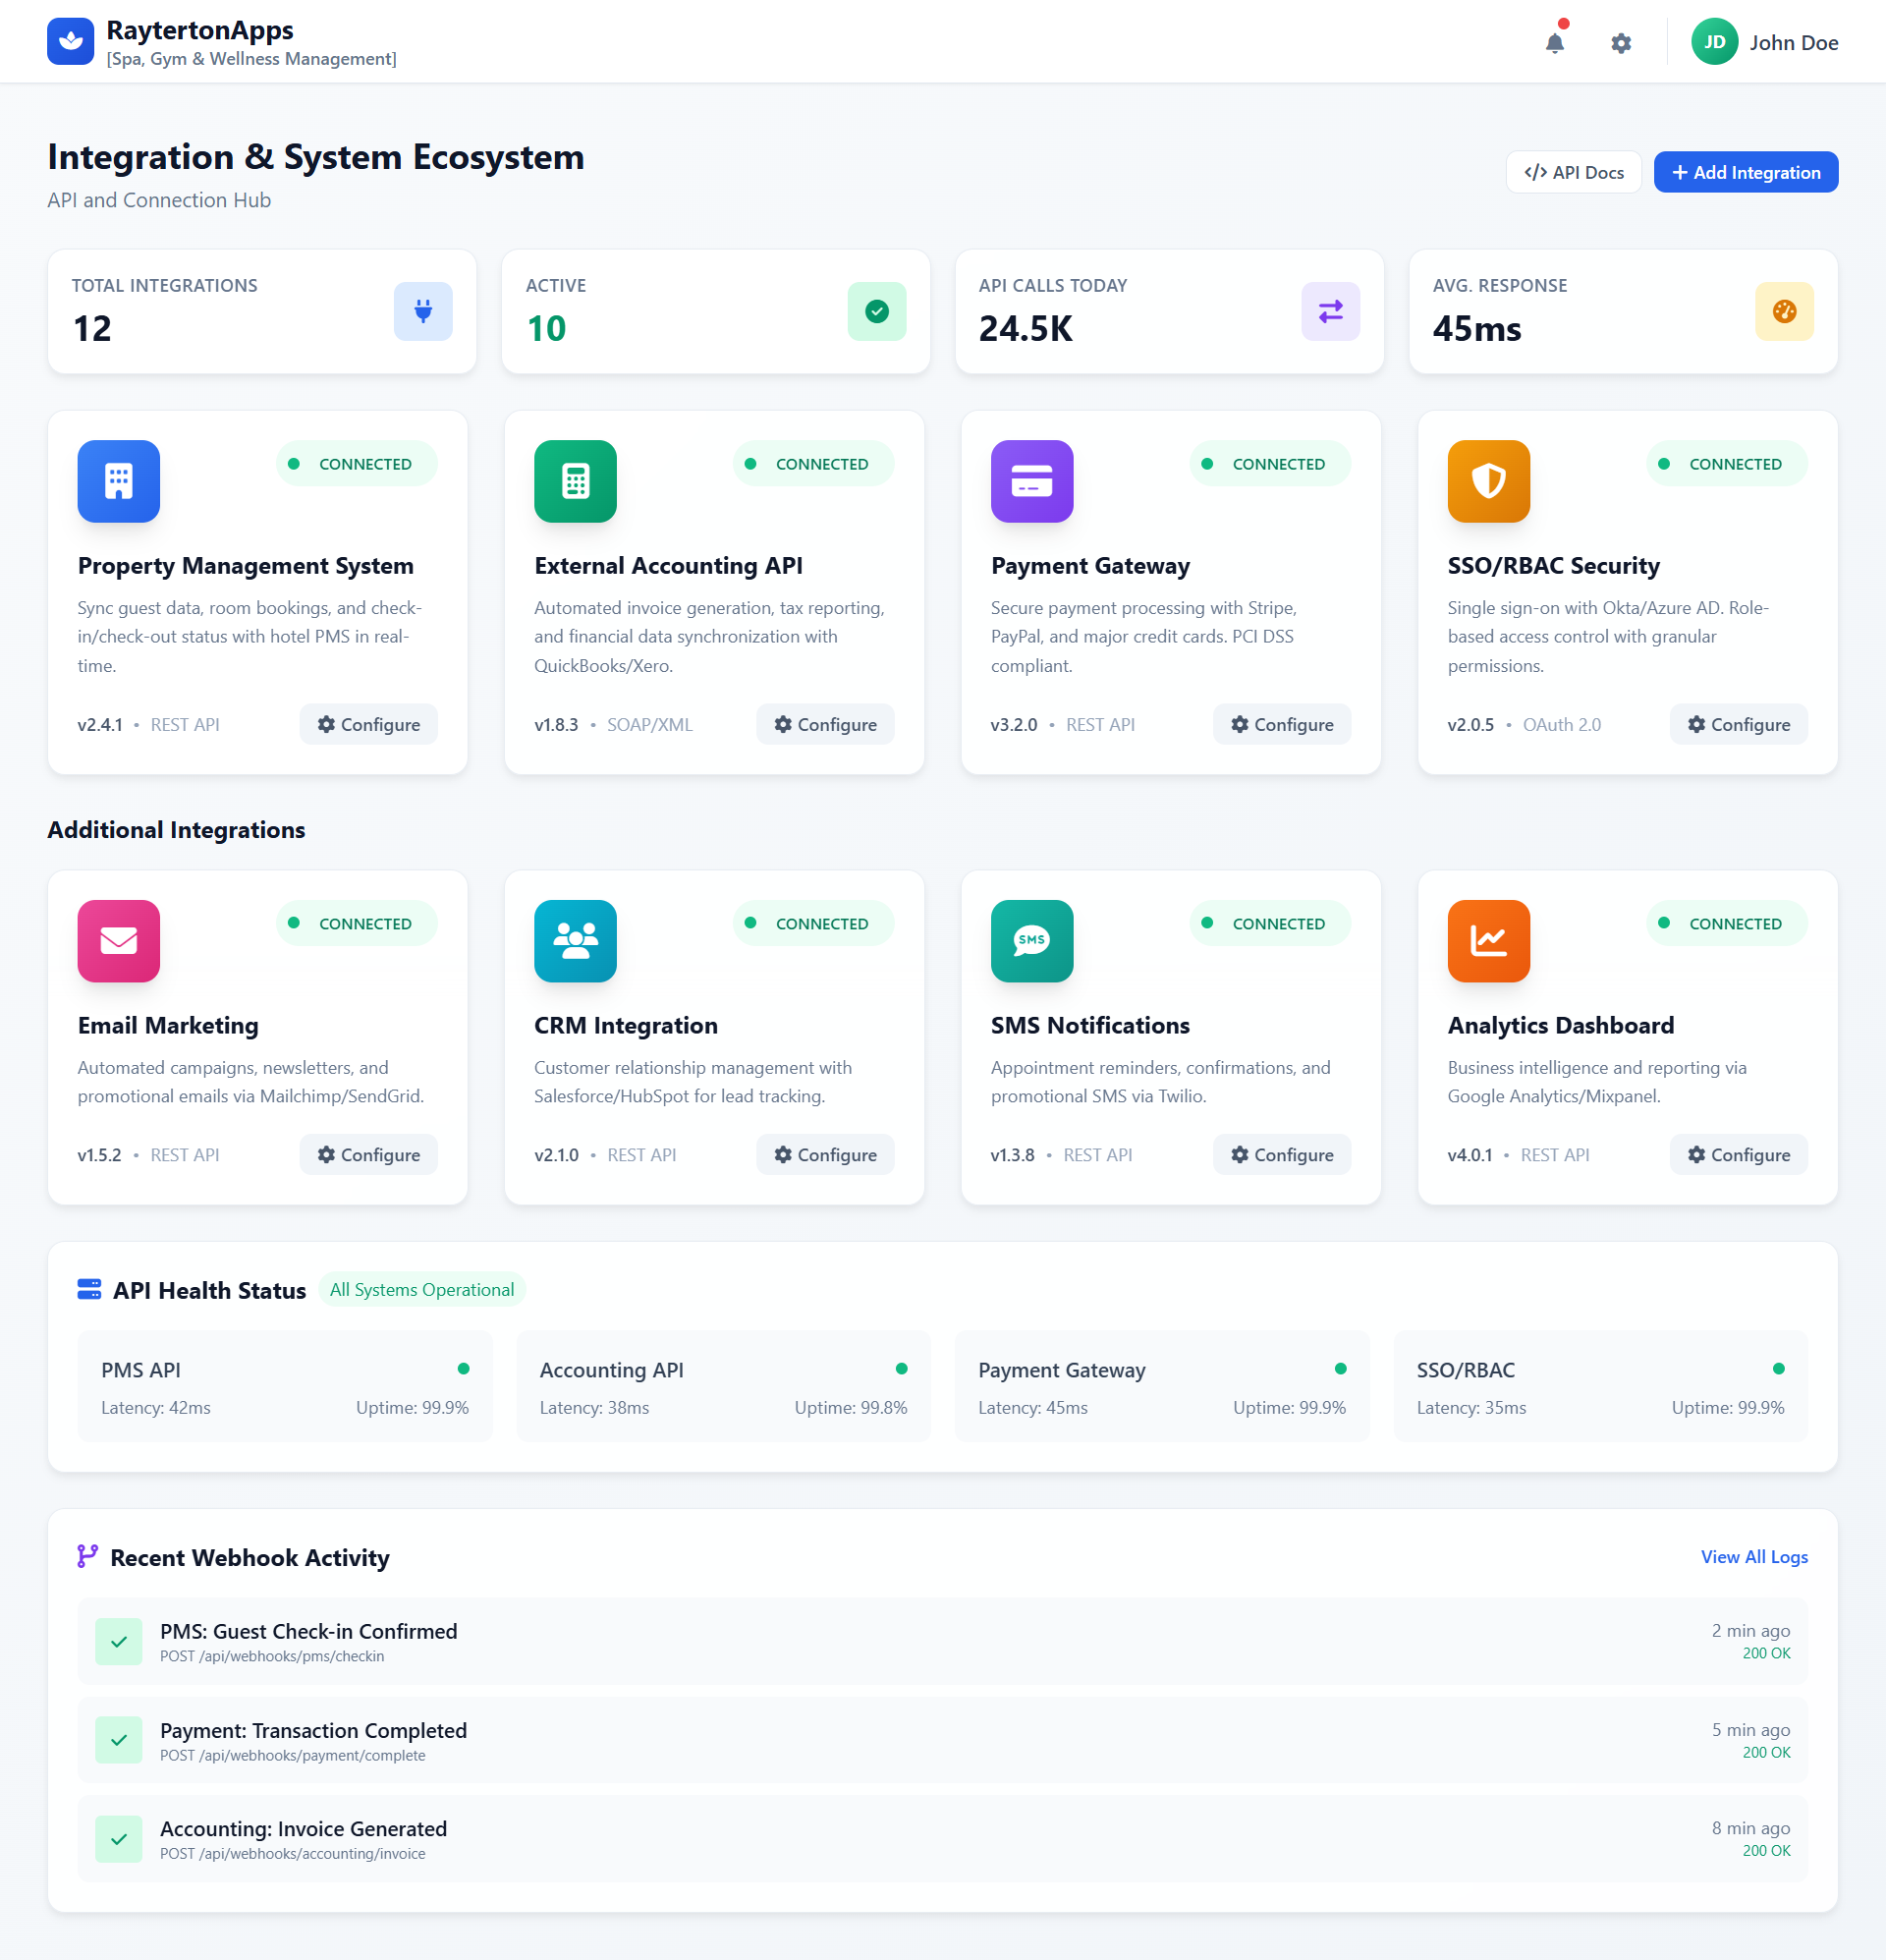The image size is (1886, 1960).
Task: Select the CRM Integration people icon
Action: 575,940
